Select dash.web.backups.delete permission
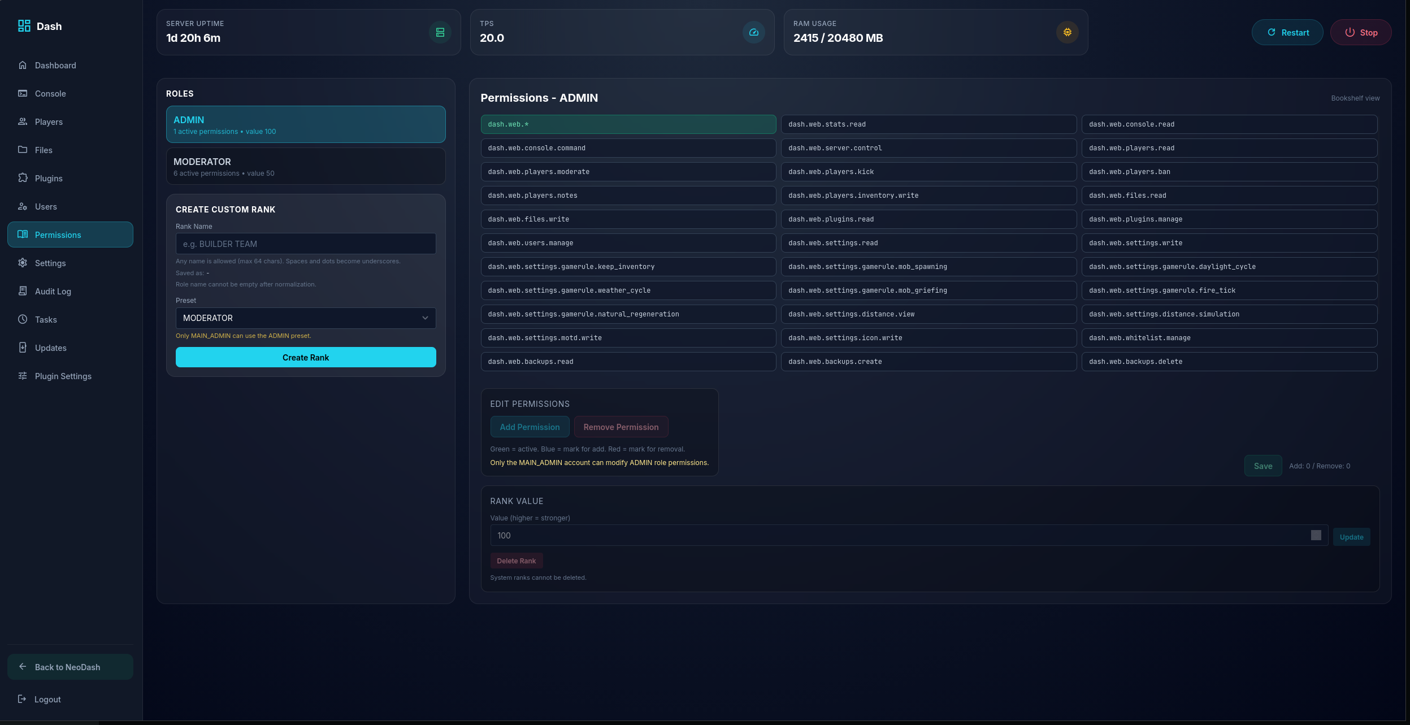Viewport: 1410px width, 725px height. coord(1229,362)
